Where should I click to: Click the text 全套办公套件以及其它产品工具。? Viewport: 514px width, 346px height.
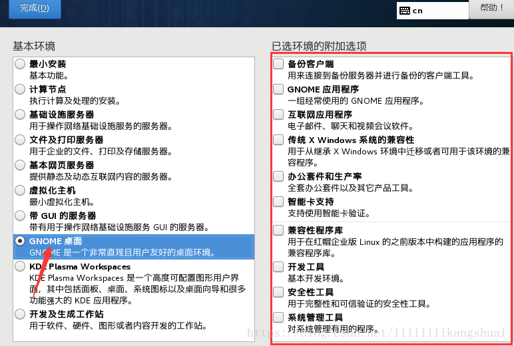tap(351, 188)
